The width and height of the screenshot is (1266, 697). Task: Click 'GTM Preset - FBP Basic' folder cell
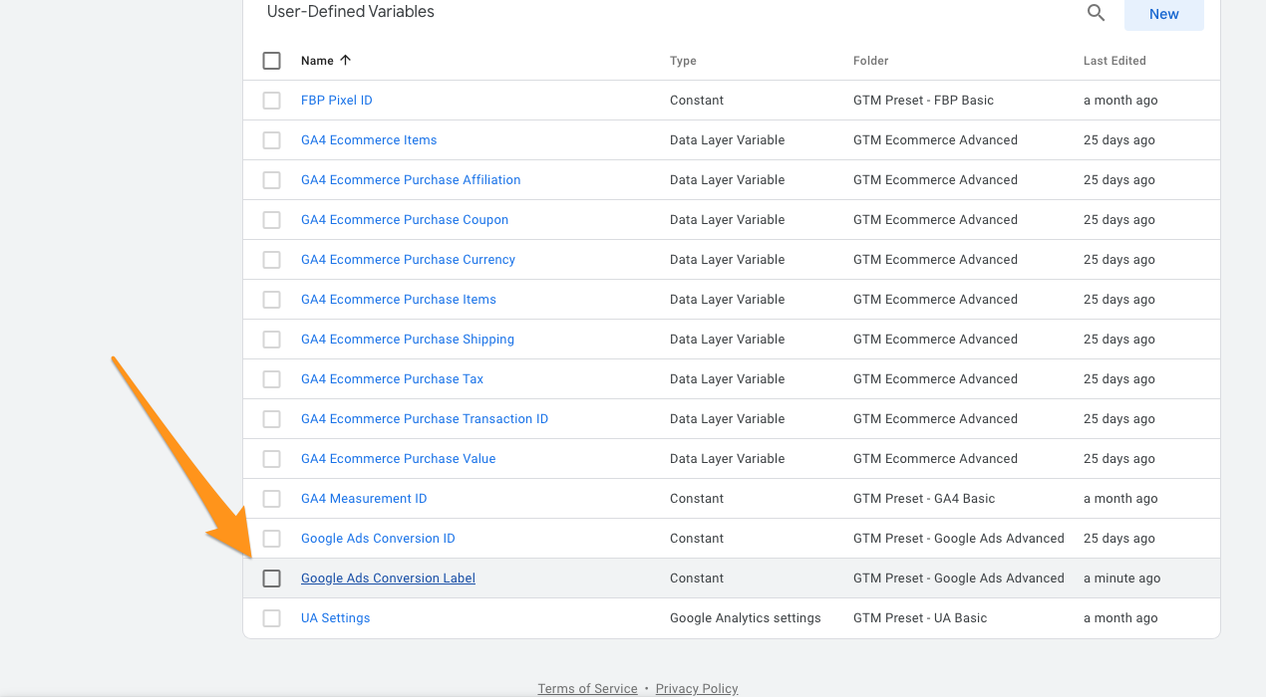point(923,101)
